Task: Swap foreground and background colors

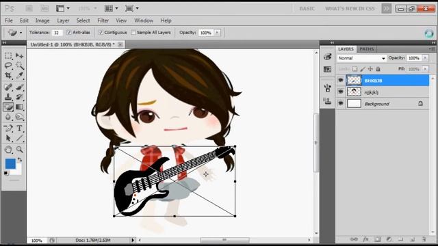Action: coord(20,160)
